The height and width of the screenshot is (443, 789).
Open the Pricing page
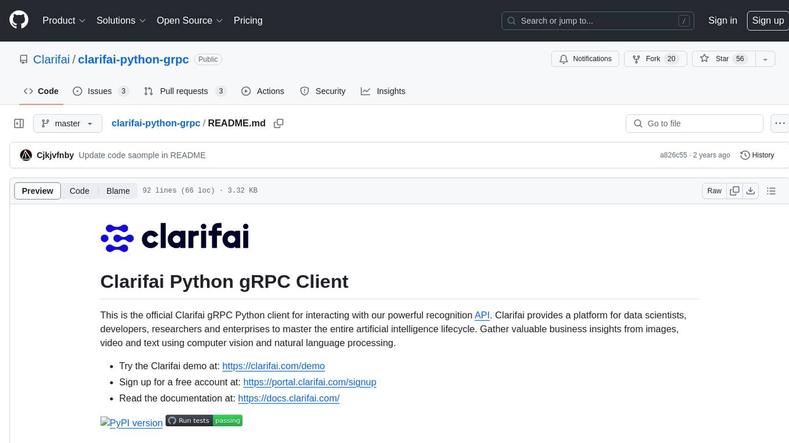point(248,20)
